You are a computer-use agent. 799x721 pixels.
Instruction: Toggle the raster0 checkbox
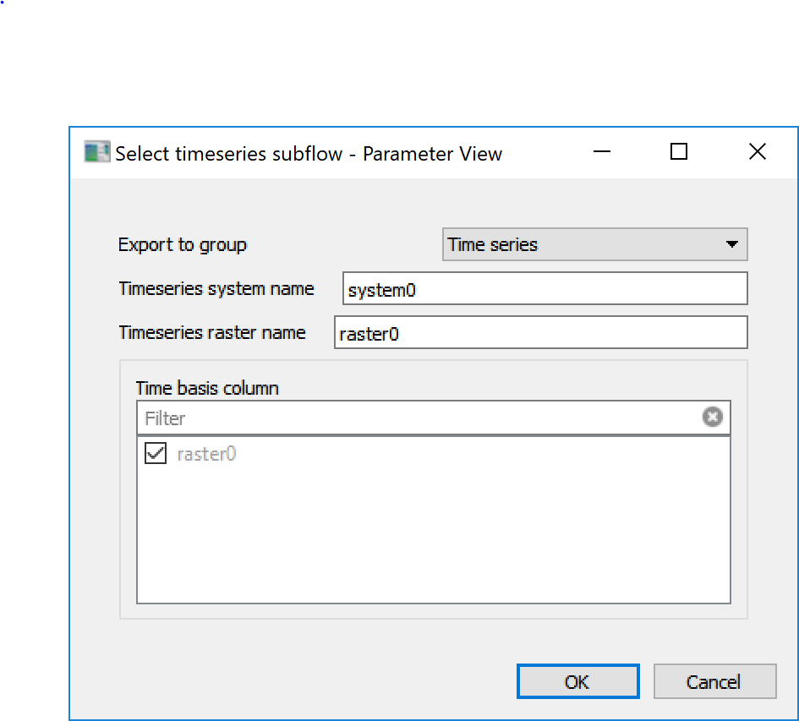click(156, 453)
